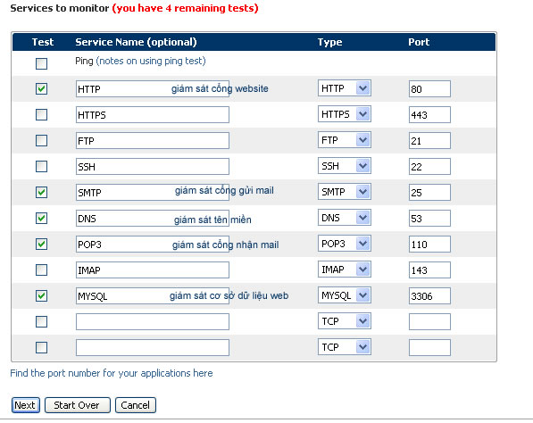Follow the find port number link
The width and height of the screenshot is (533, 423).
pos(112,373)
